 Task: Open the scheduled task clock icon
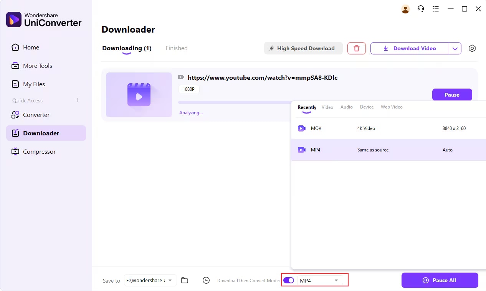point(206,280)
